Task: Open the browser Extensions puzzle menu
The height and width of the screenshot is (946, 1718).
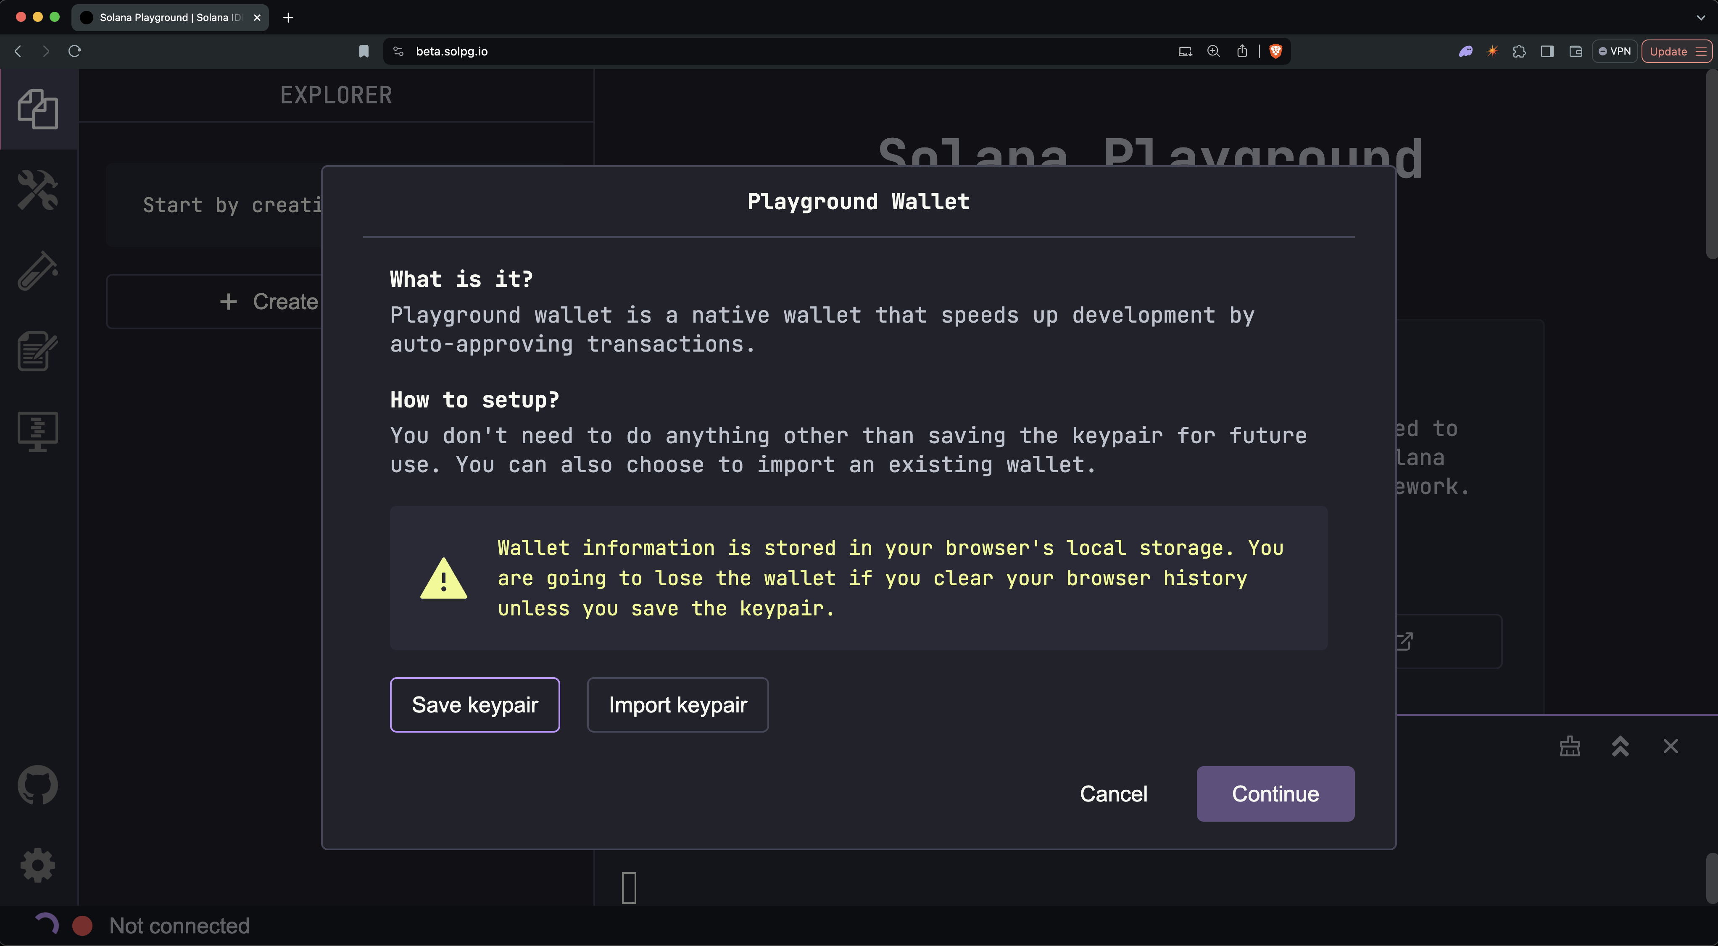Action: 1520,51
